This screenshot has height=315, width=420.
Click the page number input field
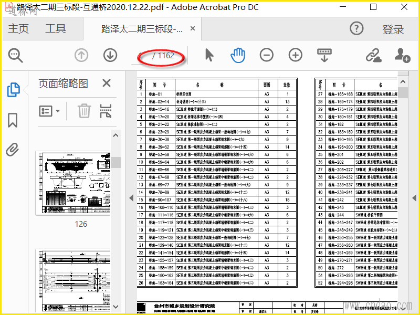click(141, 56)
